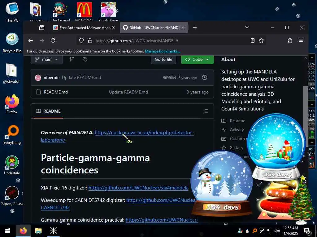Screen dimensions: 317x237
Task: Select McDonald's desktop shortcut icon
Action: click(84, 11)
